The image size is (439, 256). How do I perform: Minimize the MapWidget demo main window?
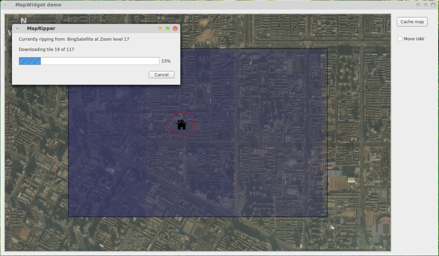[418, 5]
